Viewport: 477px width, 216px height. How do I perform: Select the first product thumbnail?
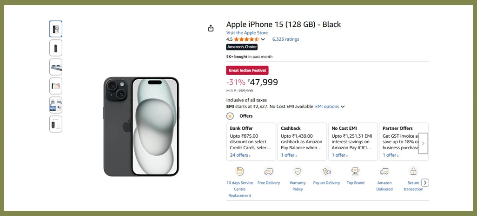(56, 29)
